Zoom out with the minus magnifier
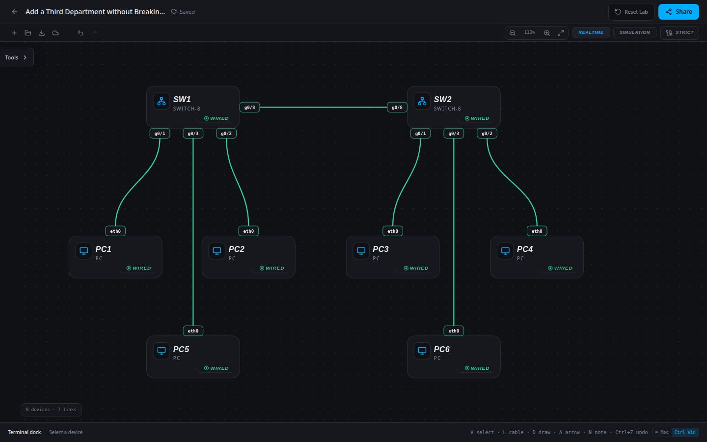The width and height of the screenshot is (707, 442). point(513,33)
